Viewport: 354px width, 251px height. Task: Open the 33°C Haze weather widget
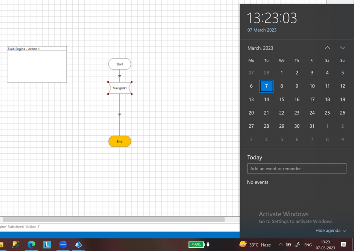click(x=255, y=245)
